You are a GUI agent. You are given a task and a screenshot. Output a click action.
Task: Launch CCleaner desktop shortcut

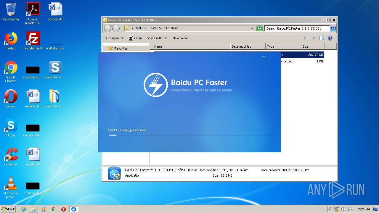click(x=11, y=157)
